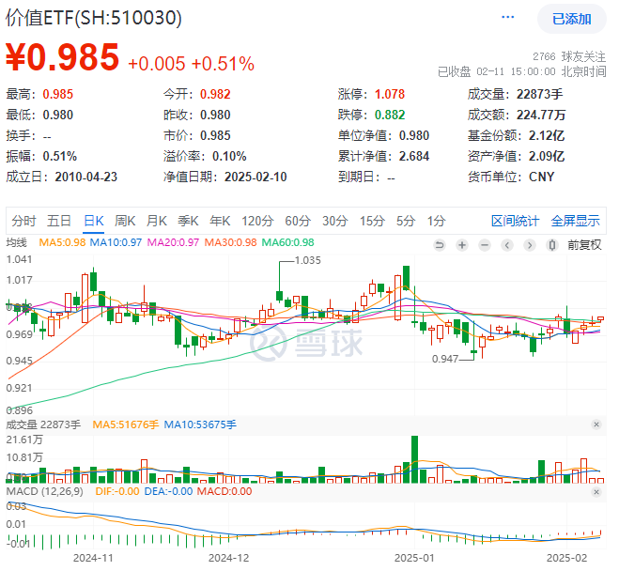The height and width of the screenshot is (571, 619).
Task: Click the 2025-01 date axis label
Action: [x=414, y=558]
